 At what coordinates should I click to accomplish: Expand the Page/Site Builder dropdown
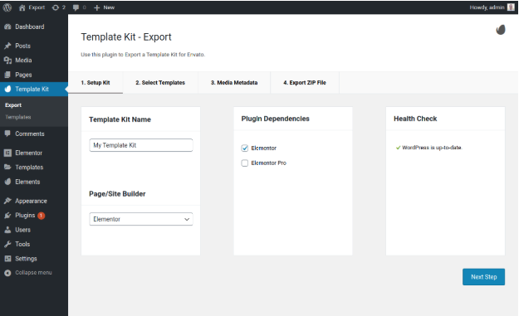click(141, 219)
